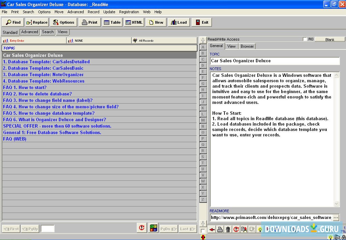Toggle the lock icon in the status bar
This screenshot has height=240, width=346.
point(343,237)
